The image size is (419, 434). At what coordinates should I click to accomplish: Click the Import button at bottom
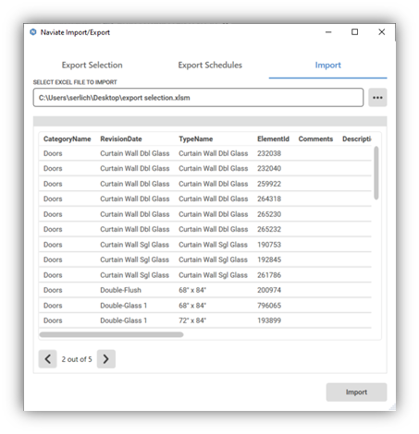coord(356,392)
